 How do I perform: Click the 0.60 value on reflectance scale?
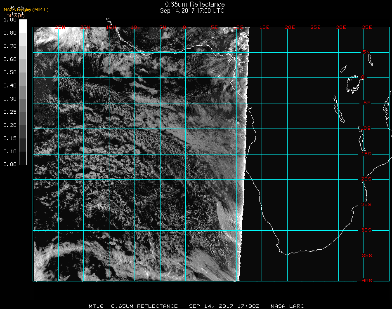pyautogui.click(x=10, y=59)
